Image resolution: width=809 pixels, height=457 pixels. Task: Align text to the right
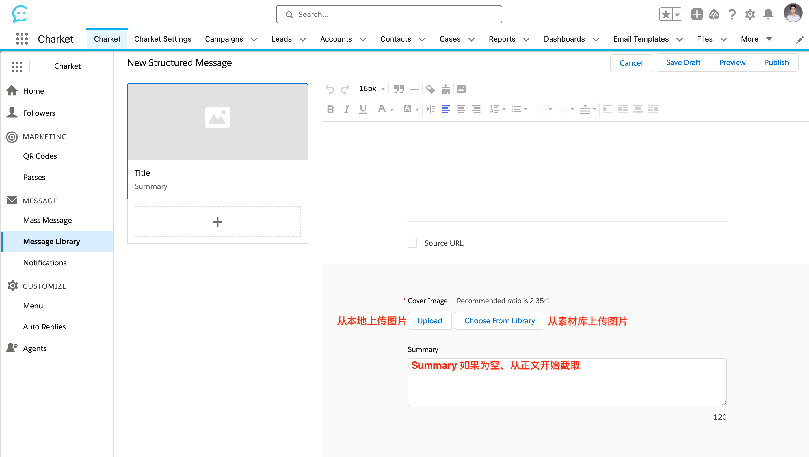tap(476, 109)
